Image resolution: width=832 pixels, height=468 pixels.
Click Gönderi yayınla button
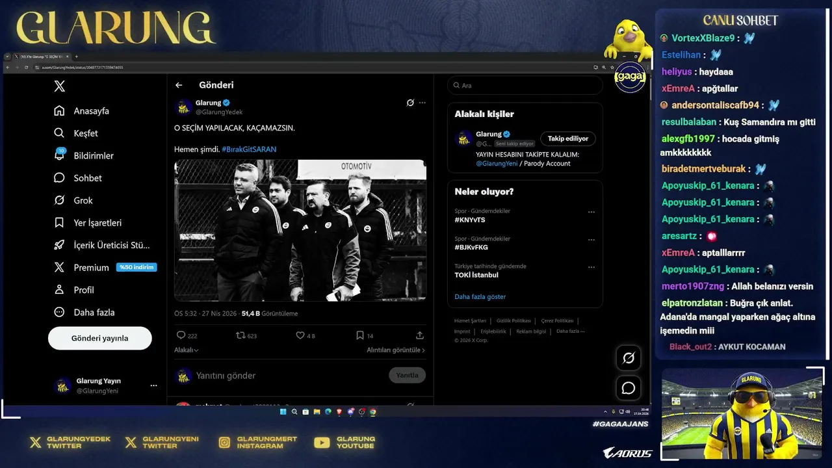click(x=100, y=338)
